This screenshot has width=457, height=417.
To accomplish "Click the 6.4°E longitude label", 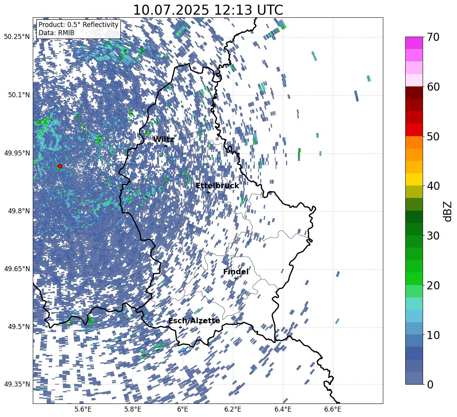I will tap(283, 409).
